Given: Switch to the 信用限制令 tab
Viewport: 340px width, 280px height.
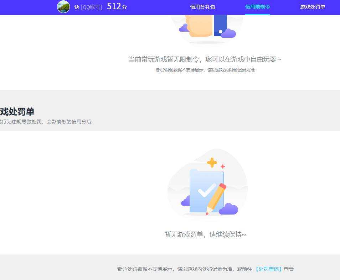Looking at the screenshot, I should tap(257, 7).
